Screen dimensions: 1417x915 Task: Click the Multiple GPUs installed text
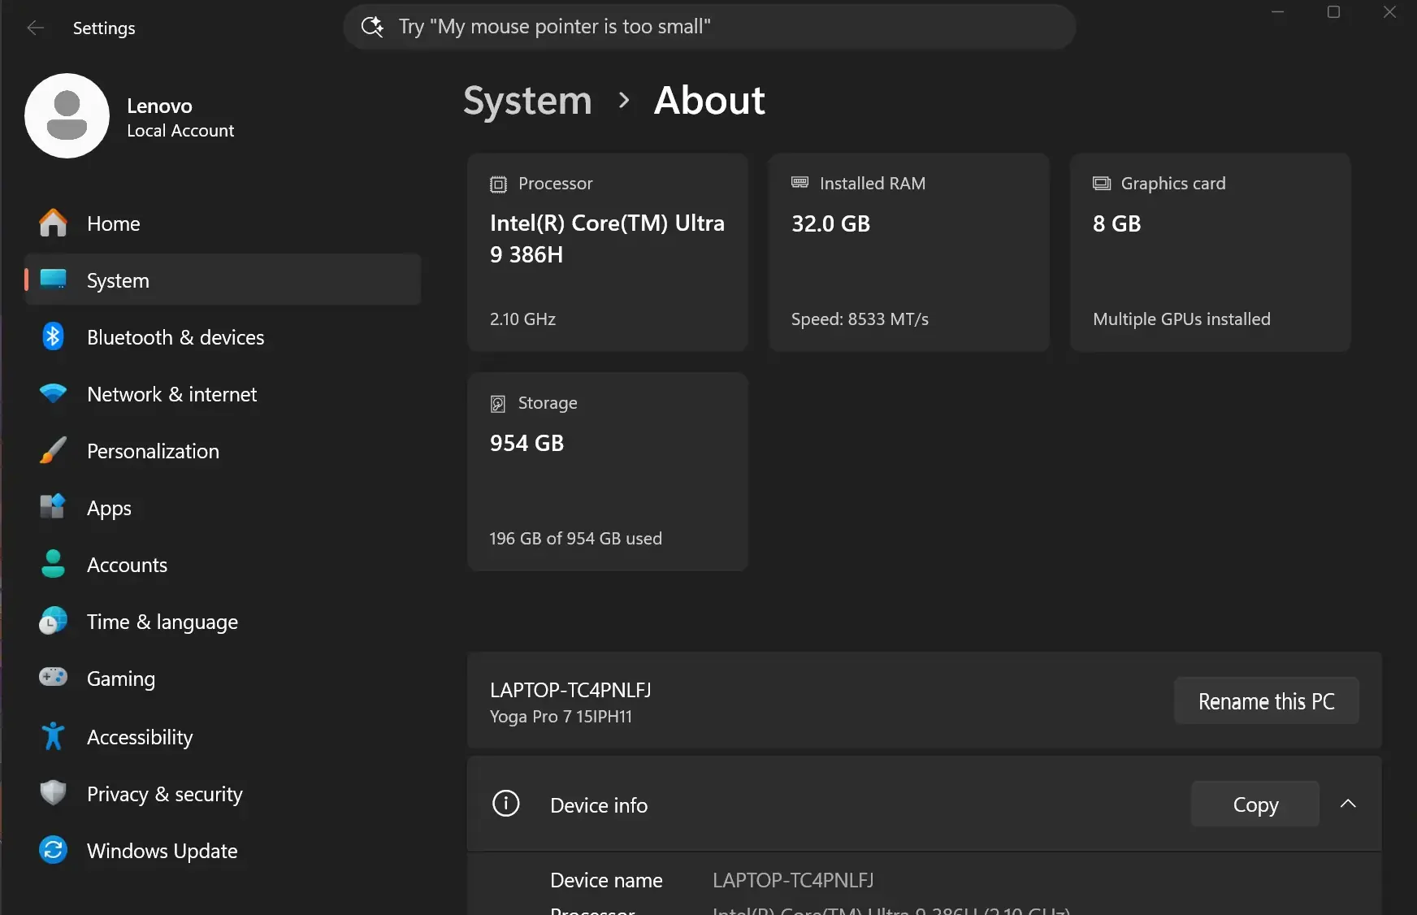(1181, 319)
